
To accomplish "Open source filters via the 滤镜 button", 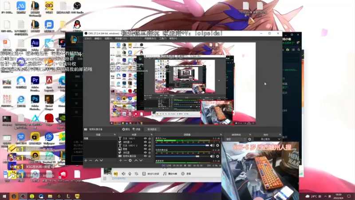I will tap(137, 129).
